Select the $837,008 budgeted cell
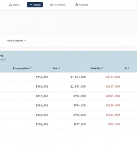The width and height of the screenshot is (137, 151). click(x=42, y=96)
